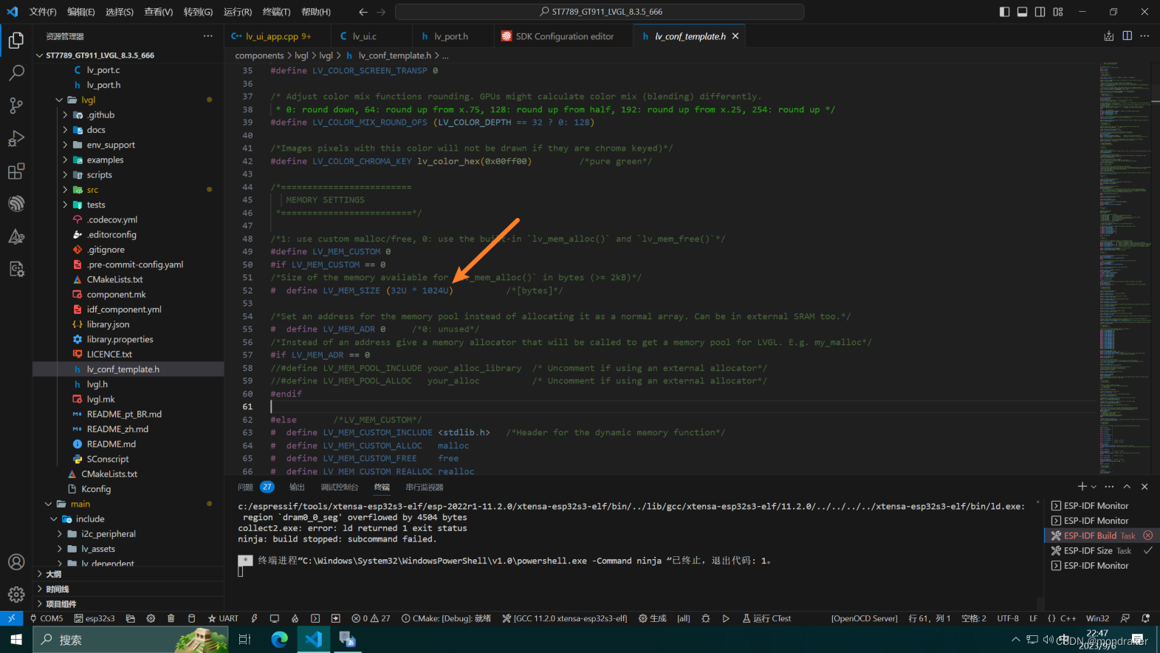1160x653 pixels.
Task: Open SDK Configuration editor gear in status bar
Action: click(151, 618)
